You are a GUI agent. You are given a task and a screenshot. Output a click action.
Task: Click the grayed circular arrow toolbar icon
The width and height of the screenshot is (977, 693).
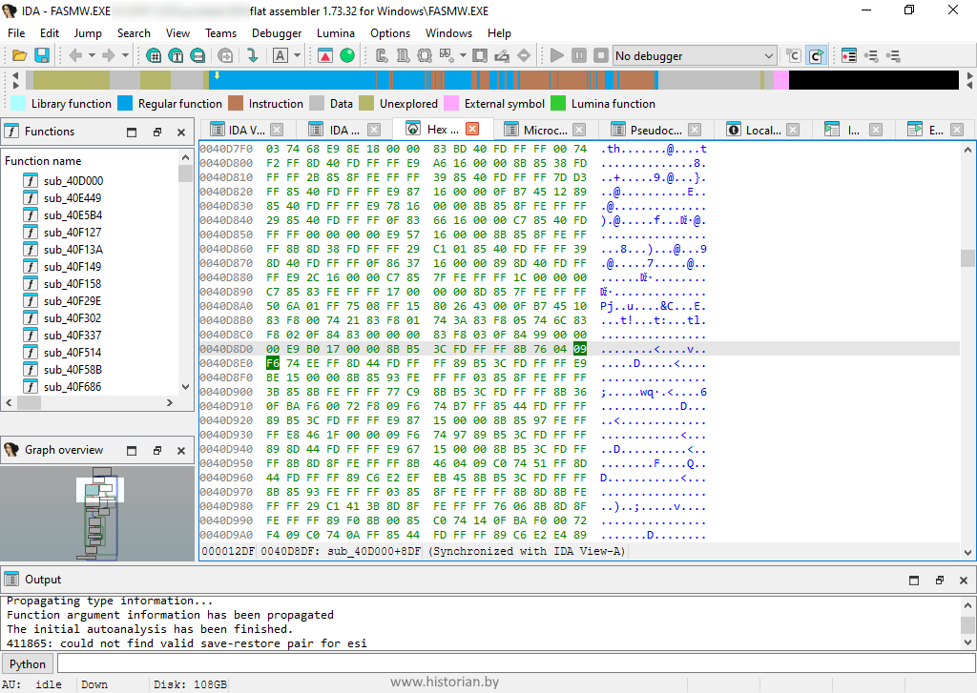[225, 56]
